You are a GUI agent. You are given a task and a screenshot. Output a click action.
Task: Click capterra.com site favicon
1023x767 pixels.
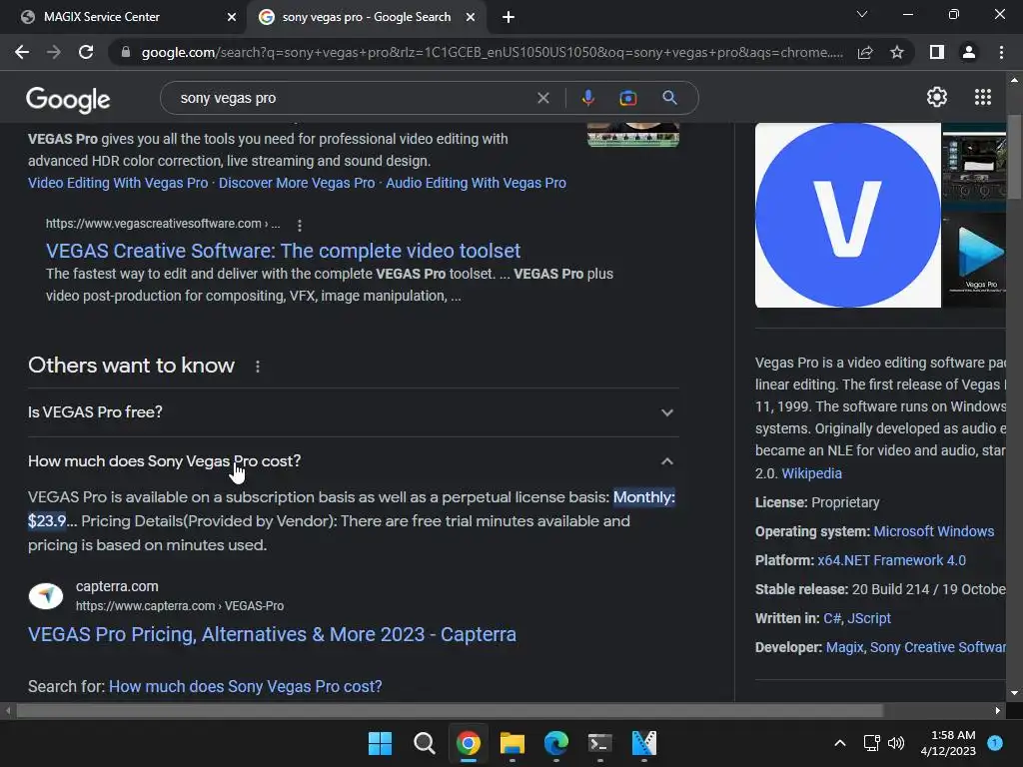(46, 595)
